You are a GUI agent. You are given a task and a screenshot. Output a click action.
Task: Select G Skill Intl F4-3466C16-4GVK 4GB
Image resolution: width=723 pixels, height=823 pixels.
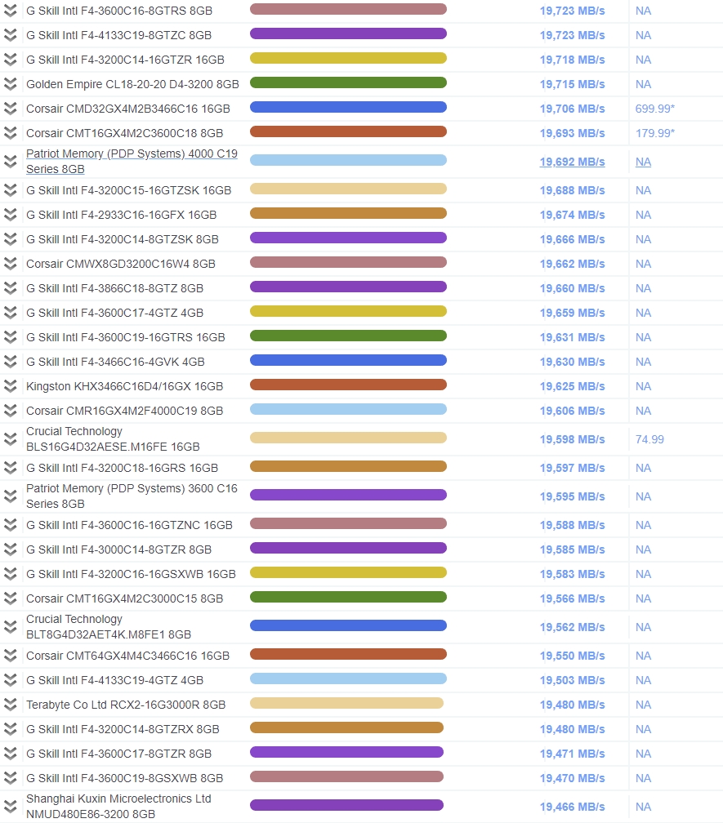click(115, 362)
